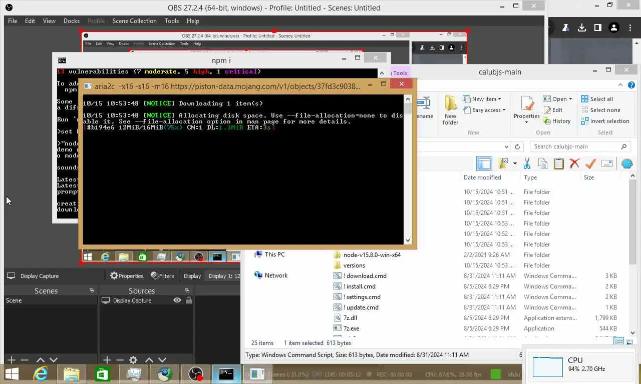Click the Paste clipboard icon in Explorer toolbar
641x384 pixels.
pyautogui.click(x=559, y=163)
